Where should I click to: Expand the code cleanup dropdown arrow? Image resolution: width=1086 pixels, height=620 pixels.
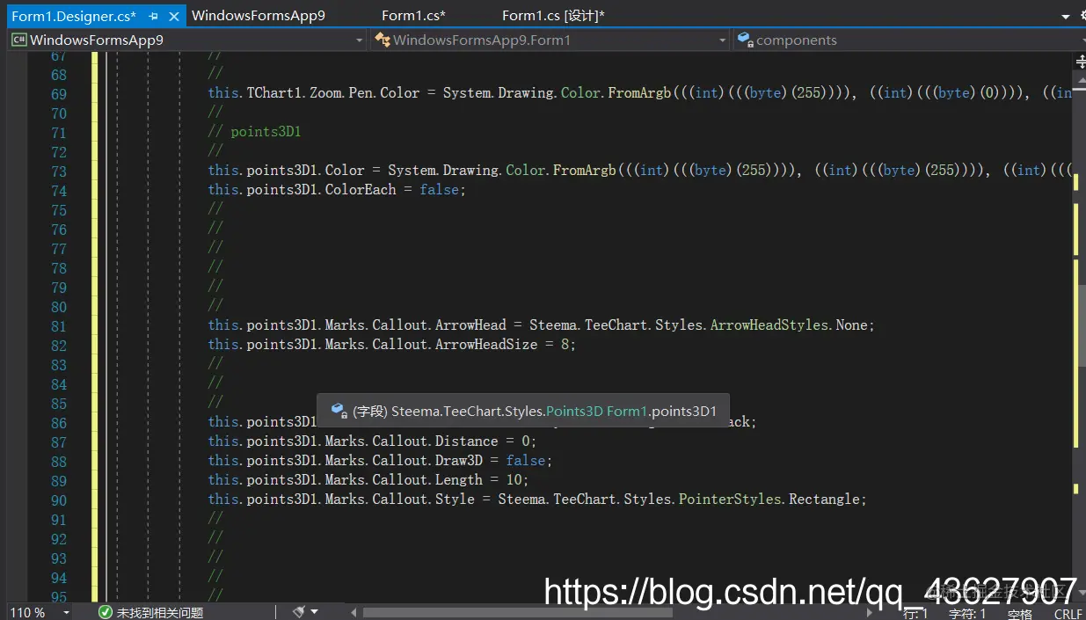314,612
